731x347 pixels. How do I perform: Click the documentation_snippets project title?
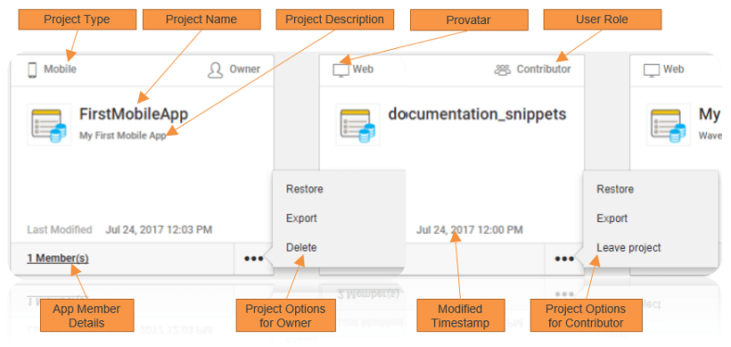point(477,114)
